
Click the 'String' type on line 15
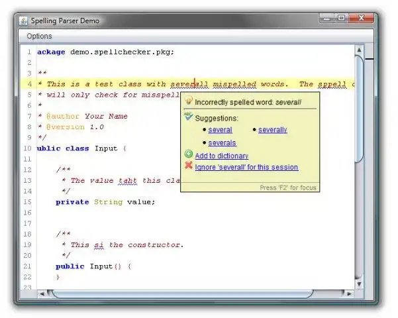[109, 202]
